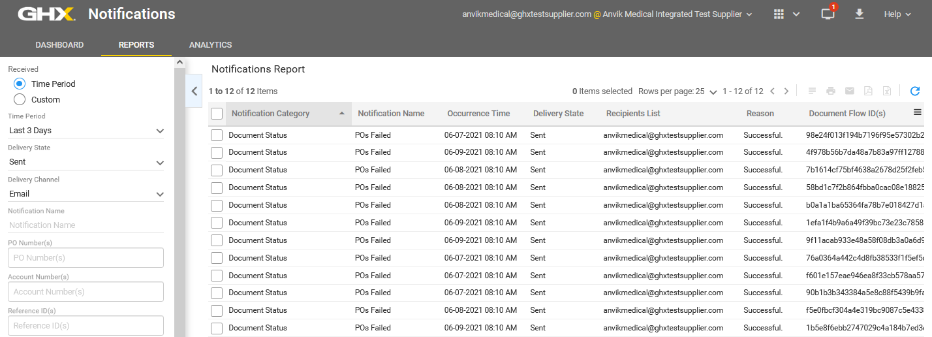The height and width of the screenshot is (337, 932).
Task: Sort by Notification Category column header
Action: pyautogui.click(x=270, y=114)
